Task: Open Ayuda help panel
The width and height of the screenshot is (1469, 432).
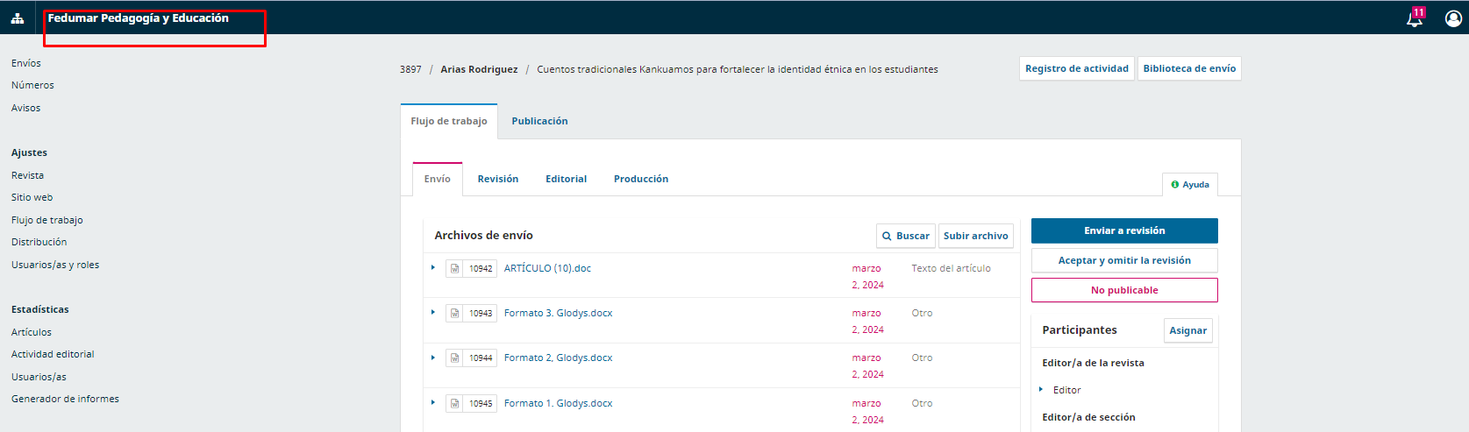Action: [x=1190, y=185]
